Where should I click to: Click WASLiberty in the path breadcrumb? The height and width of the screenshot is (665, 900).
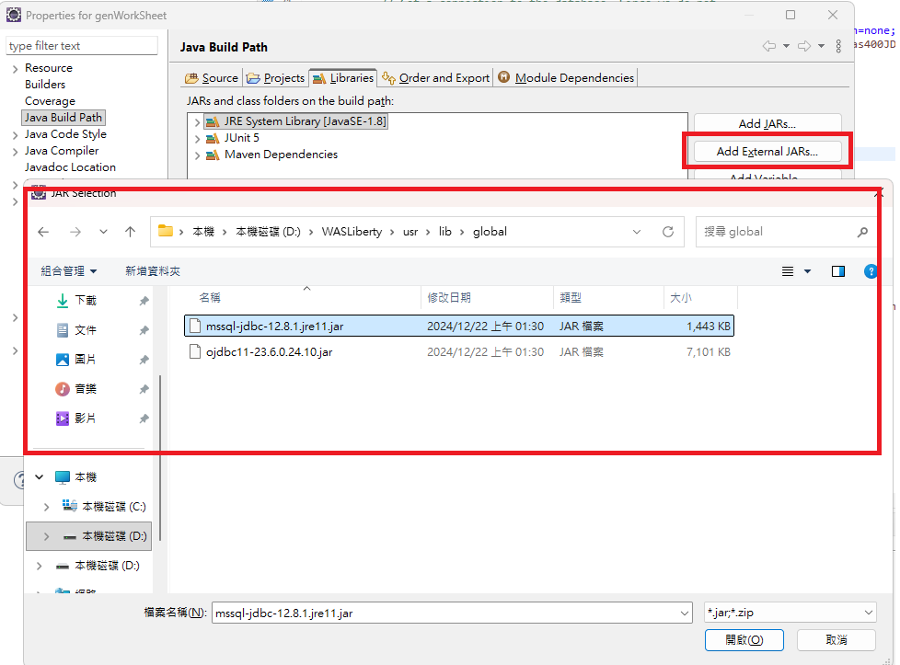pos(352,232)
